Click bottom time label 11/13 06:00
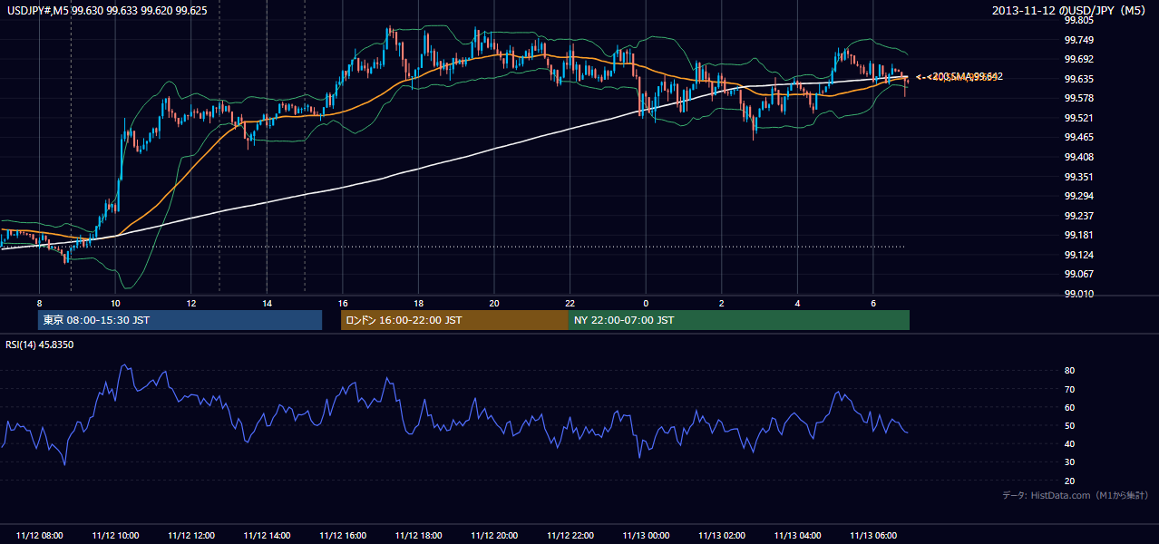 tap(873, 536)
